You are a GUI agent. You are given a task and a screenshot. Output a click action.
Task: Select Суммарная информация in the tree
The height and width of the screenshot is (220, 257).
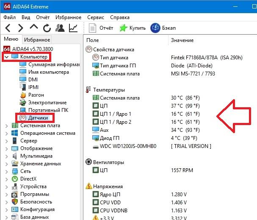tap(50, 64)
